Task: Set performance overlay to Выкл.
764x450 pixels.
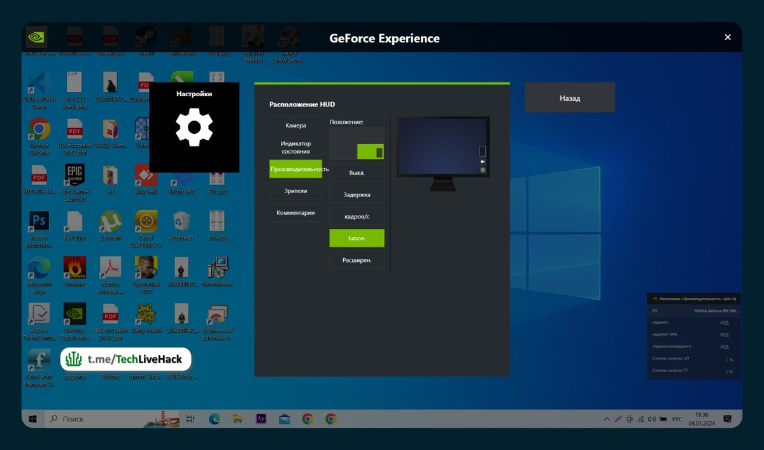Action: 357,173
